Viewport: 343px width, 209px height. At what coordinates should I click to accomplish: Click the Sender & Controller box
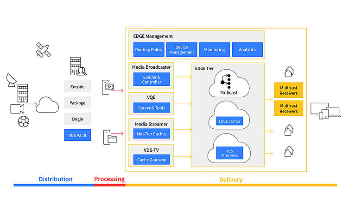[x=152, y=79]
